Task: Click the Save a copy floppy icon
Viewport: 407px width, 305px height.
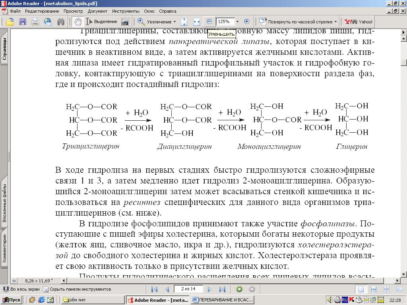Action: [x=23, y=22]
